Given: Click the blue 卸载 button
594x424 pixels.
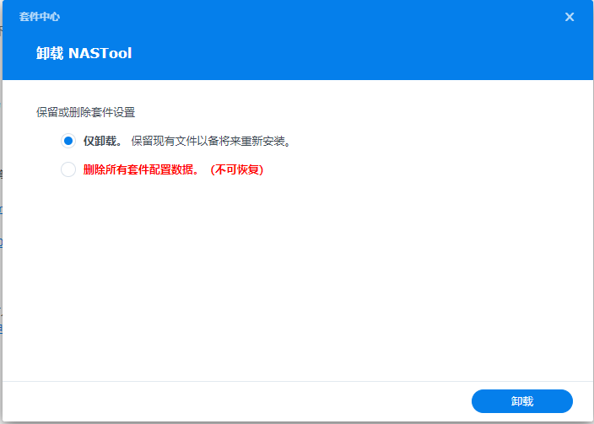Looking at the screenshot, I should coord(522,401).
